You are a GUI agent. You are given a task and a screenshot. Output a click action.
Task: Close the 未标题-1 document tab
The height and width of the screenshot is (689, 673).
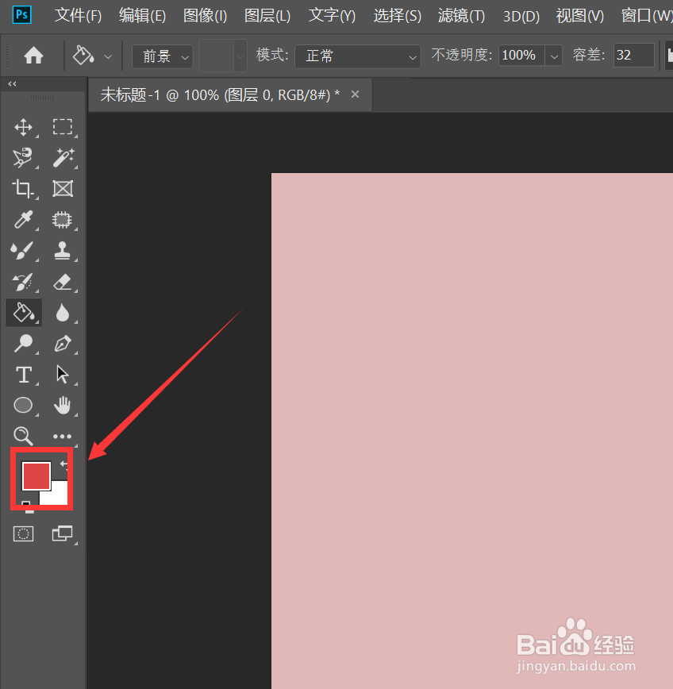(x=355, y=94)
